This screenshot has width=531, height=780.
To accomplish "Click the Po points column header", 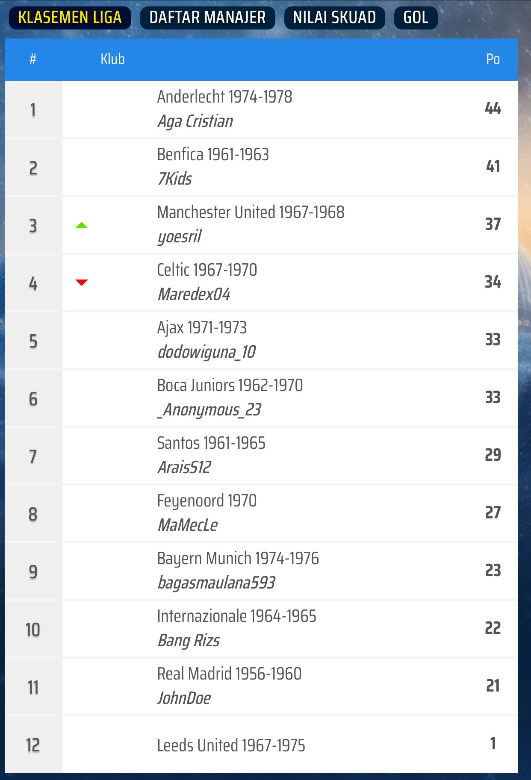I will 493,59.
